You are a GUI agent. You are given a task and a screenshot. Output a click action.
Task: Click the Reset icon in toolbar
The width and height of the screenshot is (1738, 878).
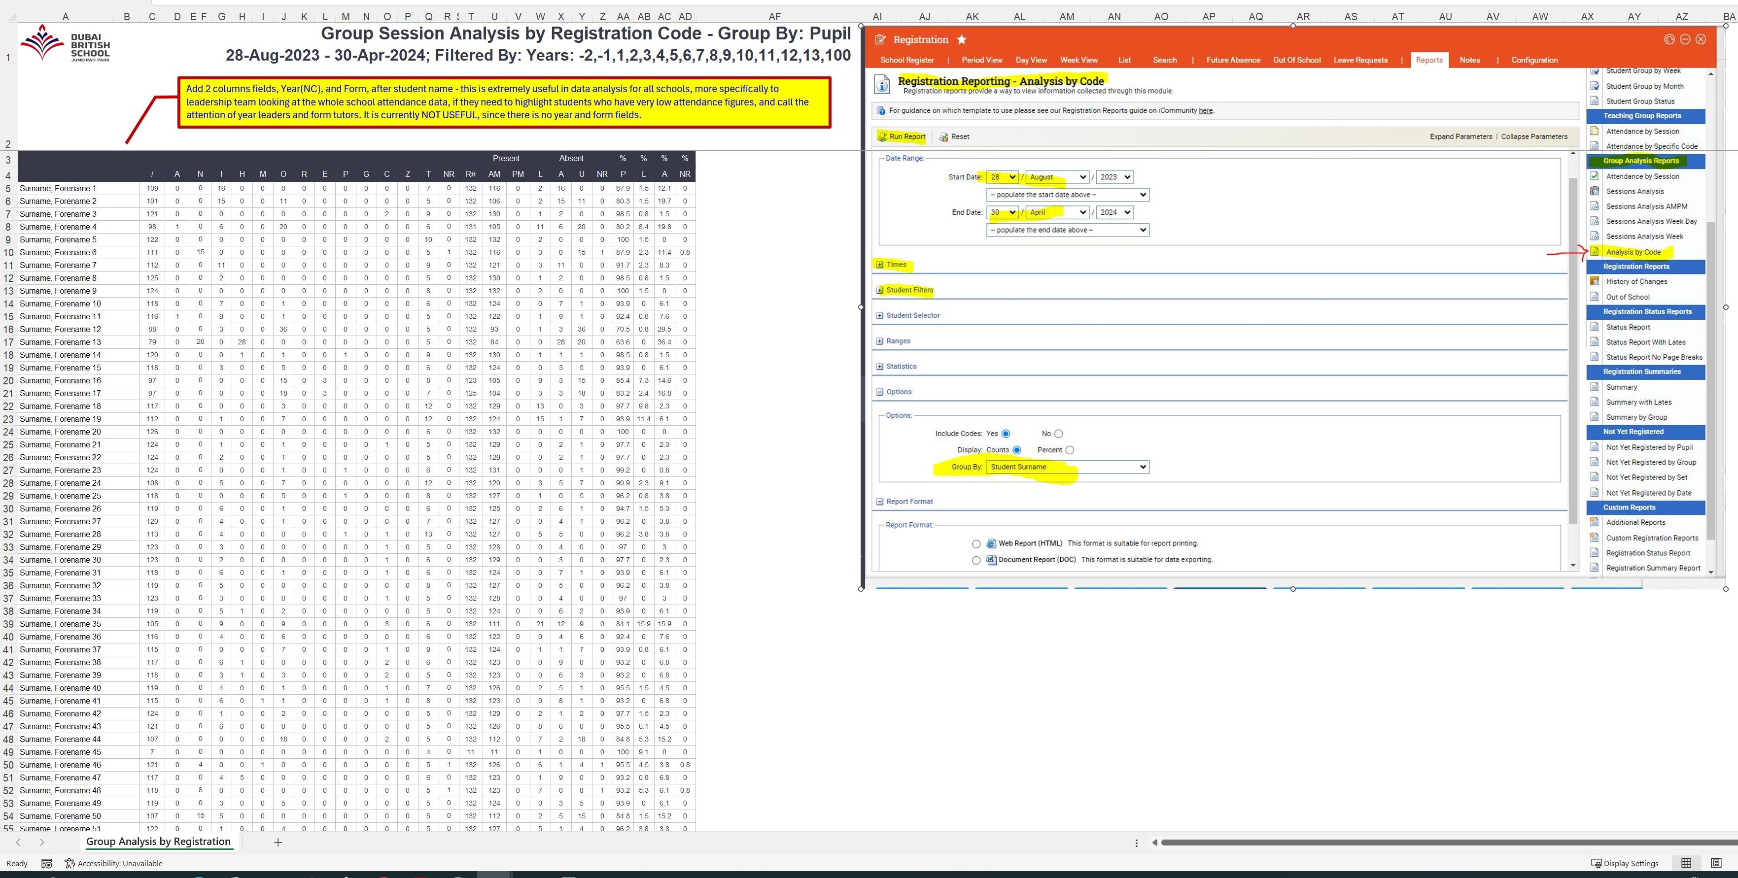click(944, 137)
